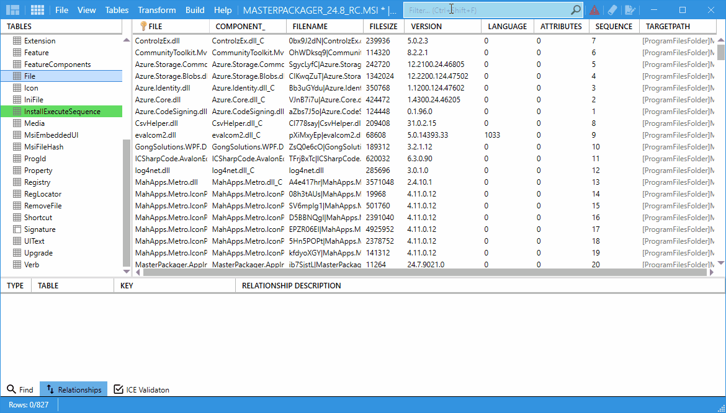
Task: Click the evalcom2.dll file cell
Action: click(x=171, y=135)
